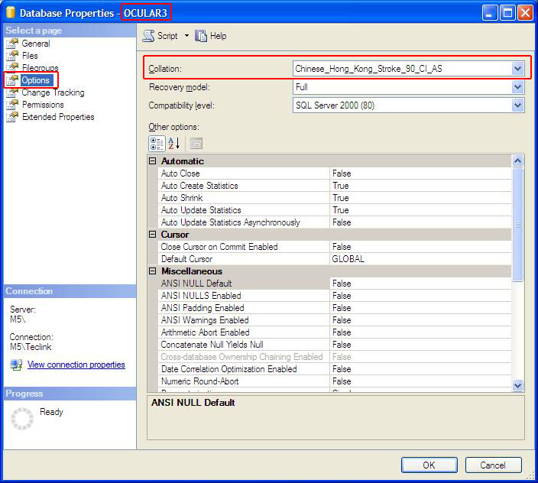
Task: Click the Script toolbar icon
Action: (148, 36)
